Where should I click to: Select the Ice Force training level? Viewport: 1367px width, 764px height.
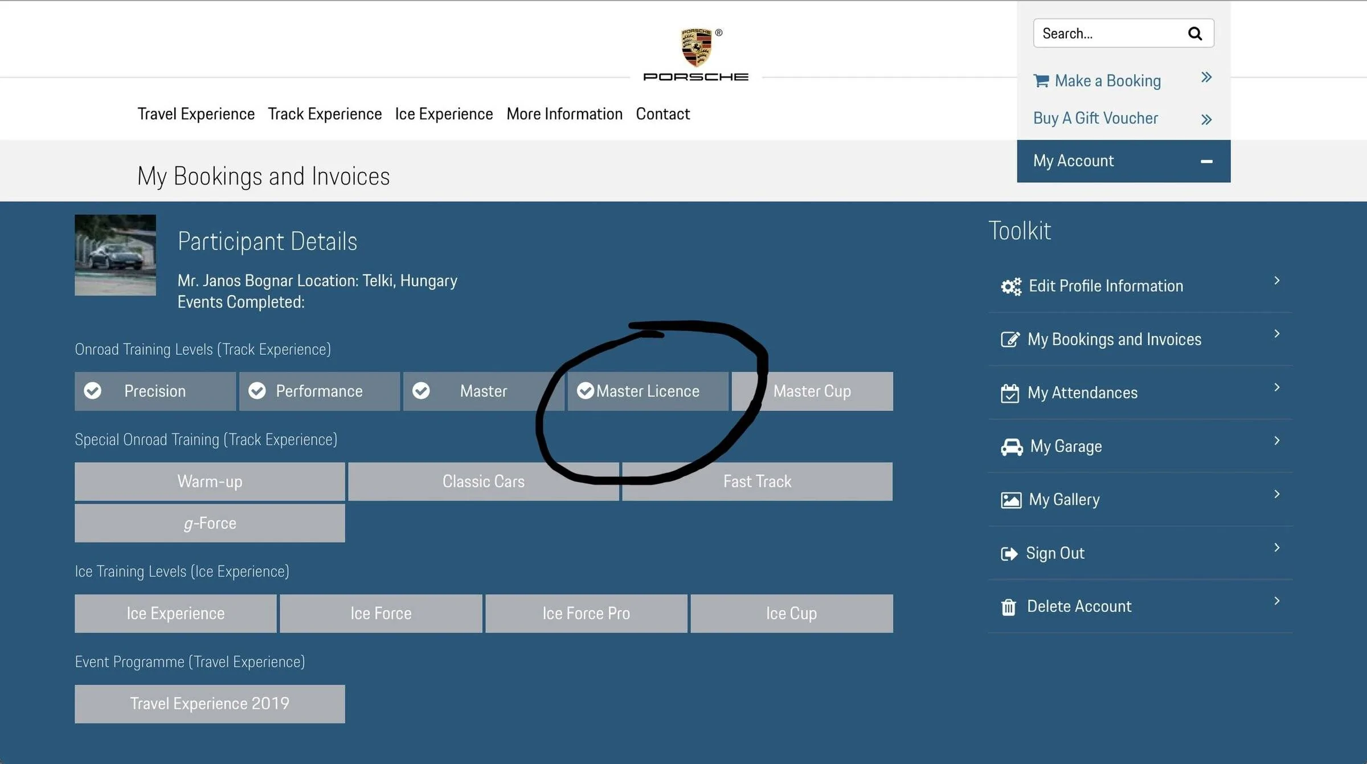coord(381,614)
